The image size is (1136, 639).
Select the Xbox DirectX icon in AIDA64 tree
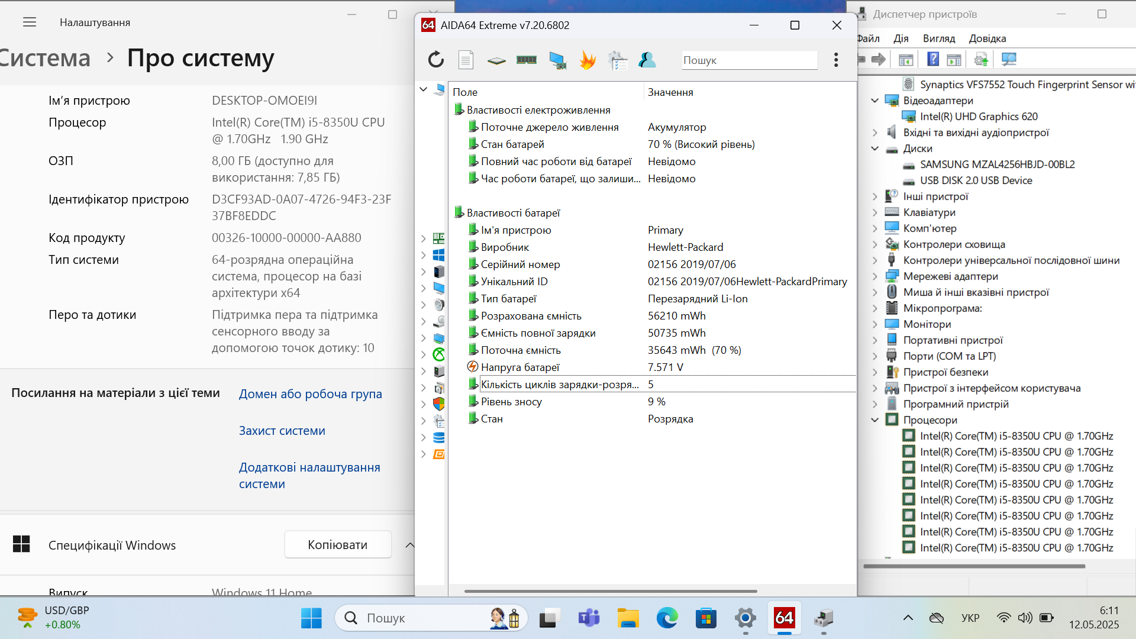pyautogui.click(x=438, y=354)
